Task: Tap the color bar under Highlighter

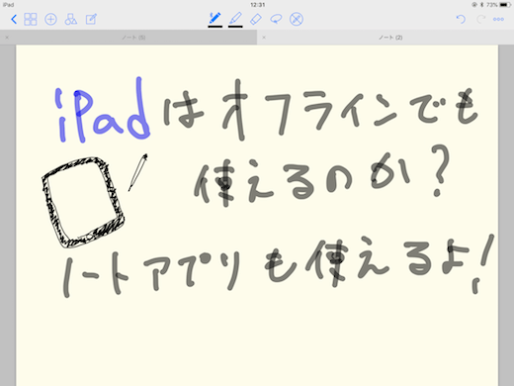Action: 235,26
